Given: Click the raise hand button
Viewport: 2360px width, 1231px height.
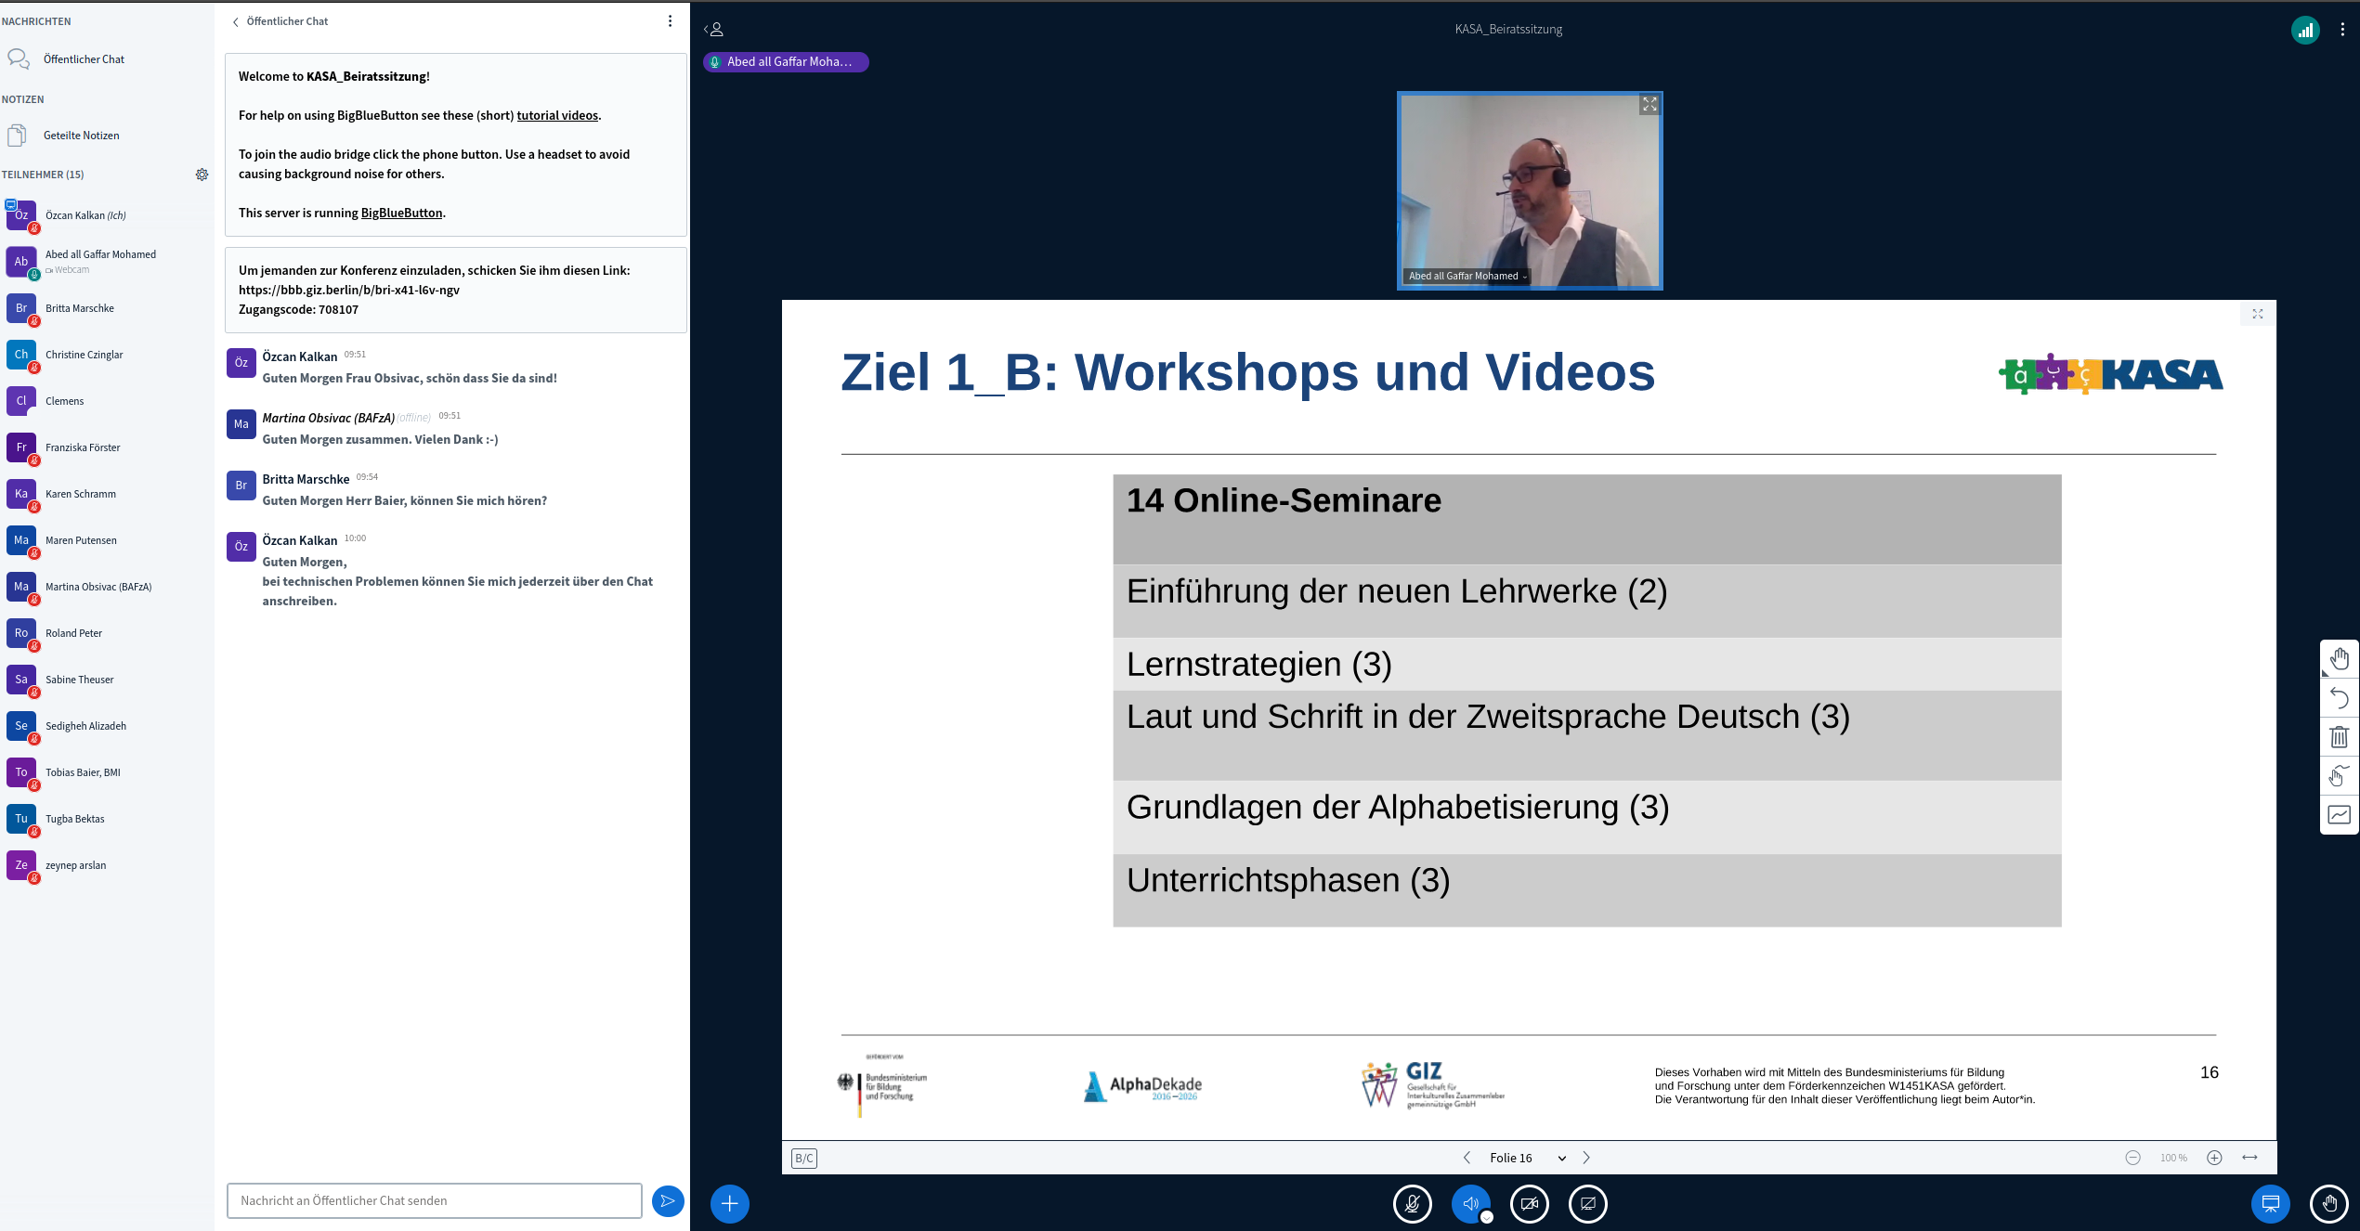Looking at the screenshot, I should [2328, 1204].
